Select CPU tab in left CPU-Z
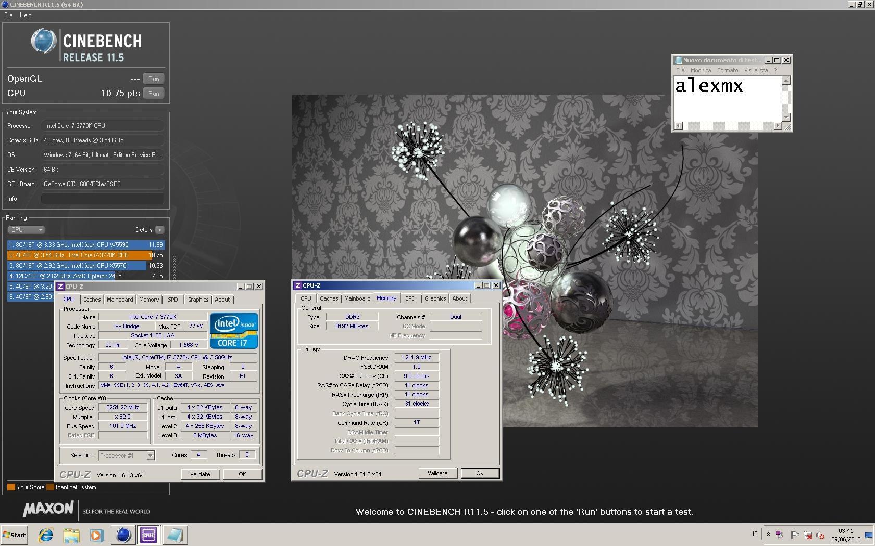 tap(69, 299)
